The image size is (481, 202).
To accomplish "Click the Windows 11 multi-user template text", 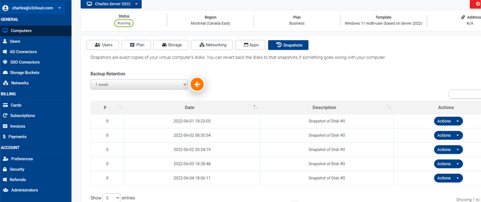I will coord(384,23).
